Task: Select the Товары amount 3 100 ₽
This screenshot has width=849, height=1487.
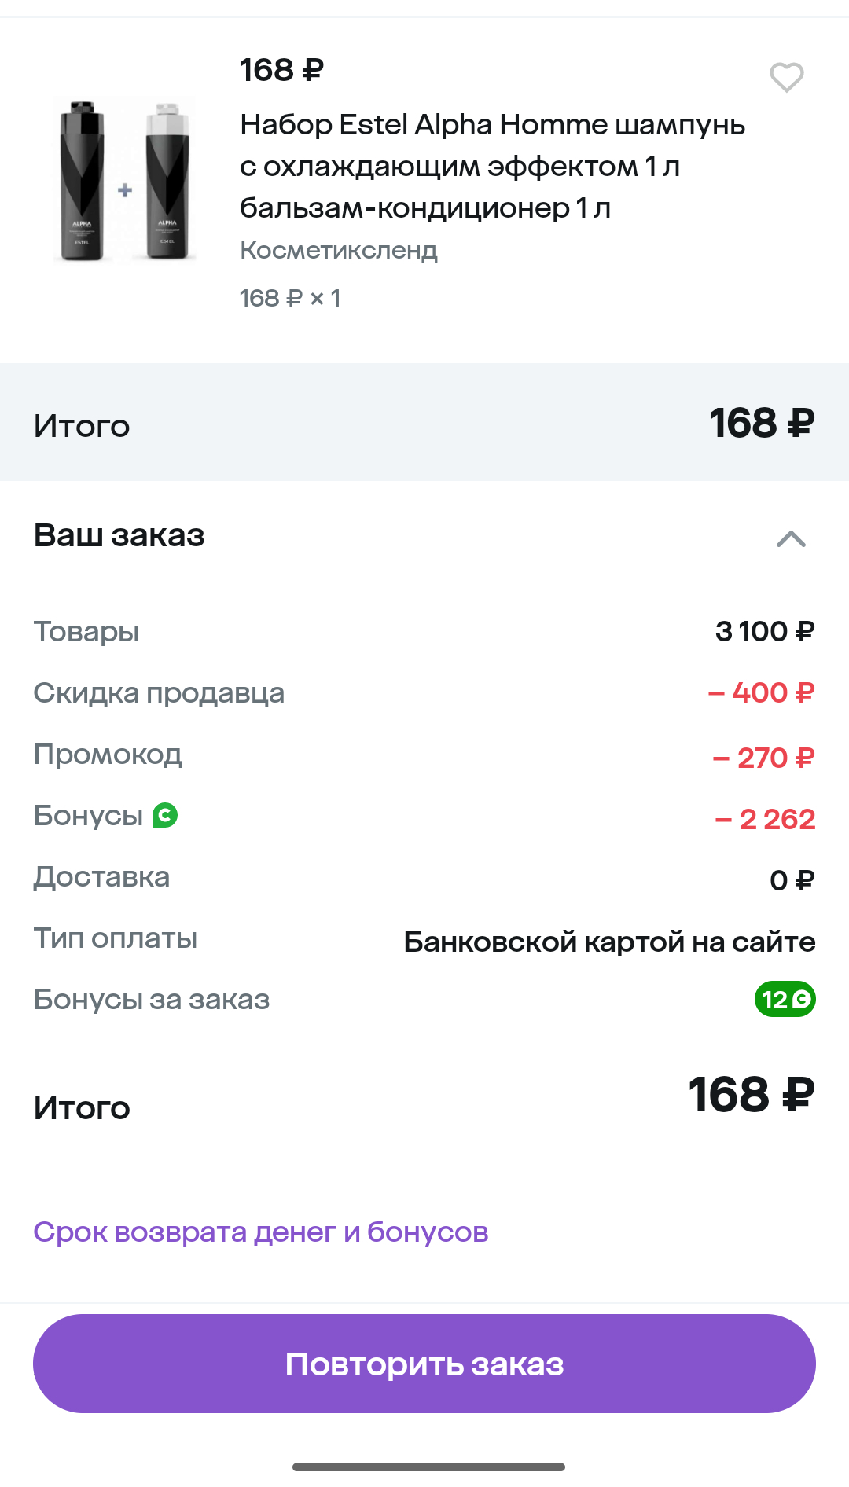Action: (764, 631)
